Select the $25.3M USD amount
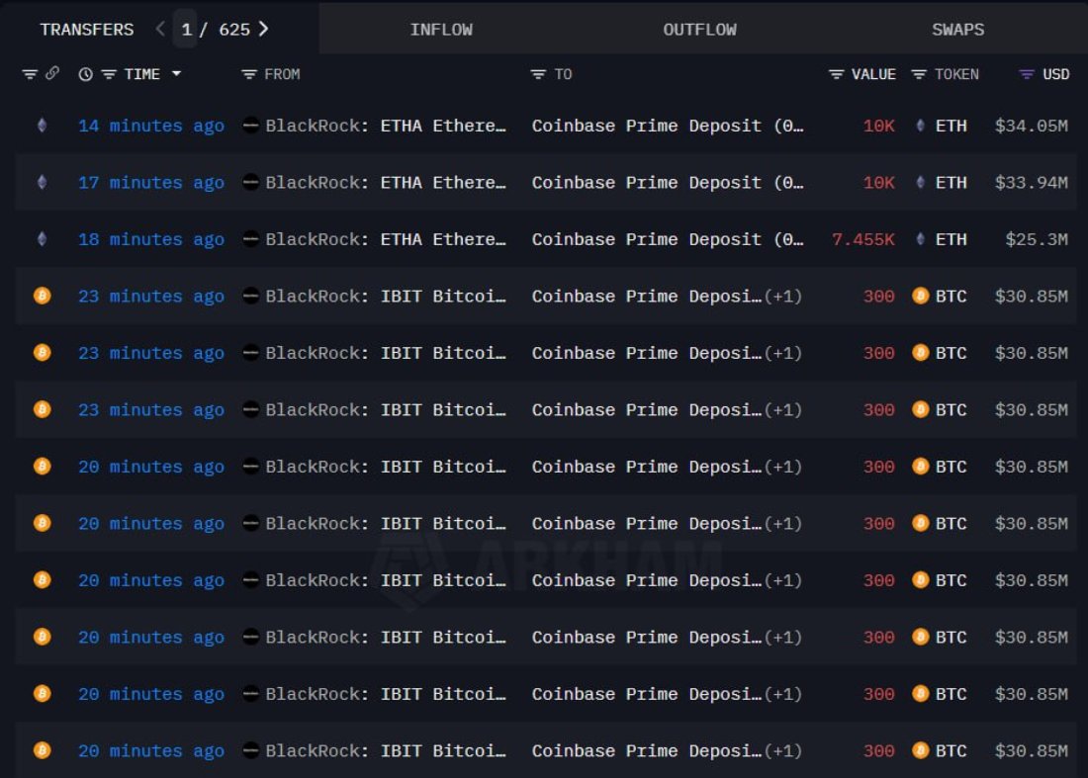Image resolution: width=1088 pixels, height=778 pixels. coord(1037,240)
